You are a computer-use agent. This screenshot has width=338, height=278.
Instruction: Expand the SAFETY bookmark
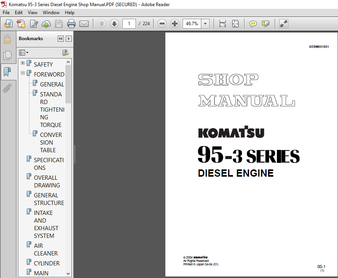tap(23, 63)
